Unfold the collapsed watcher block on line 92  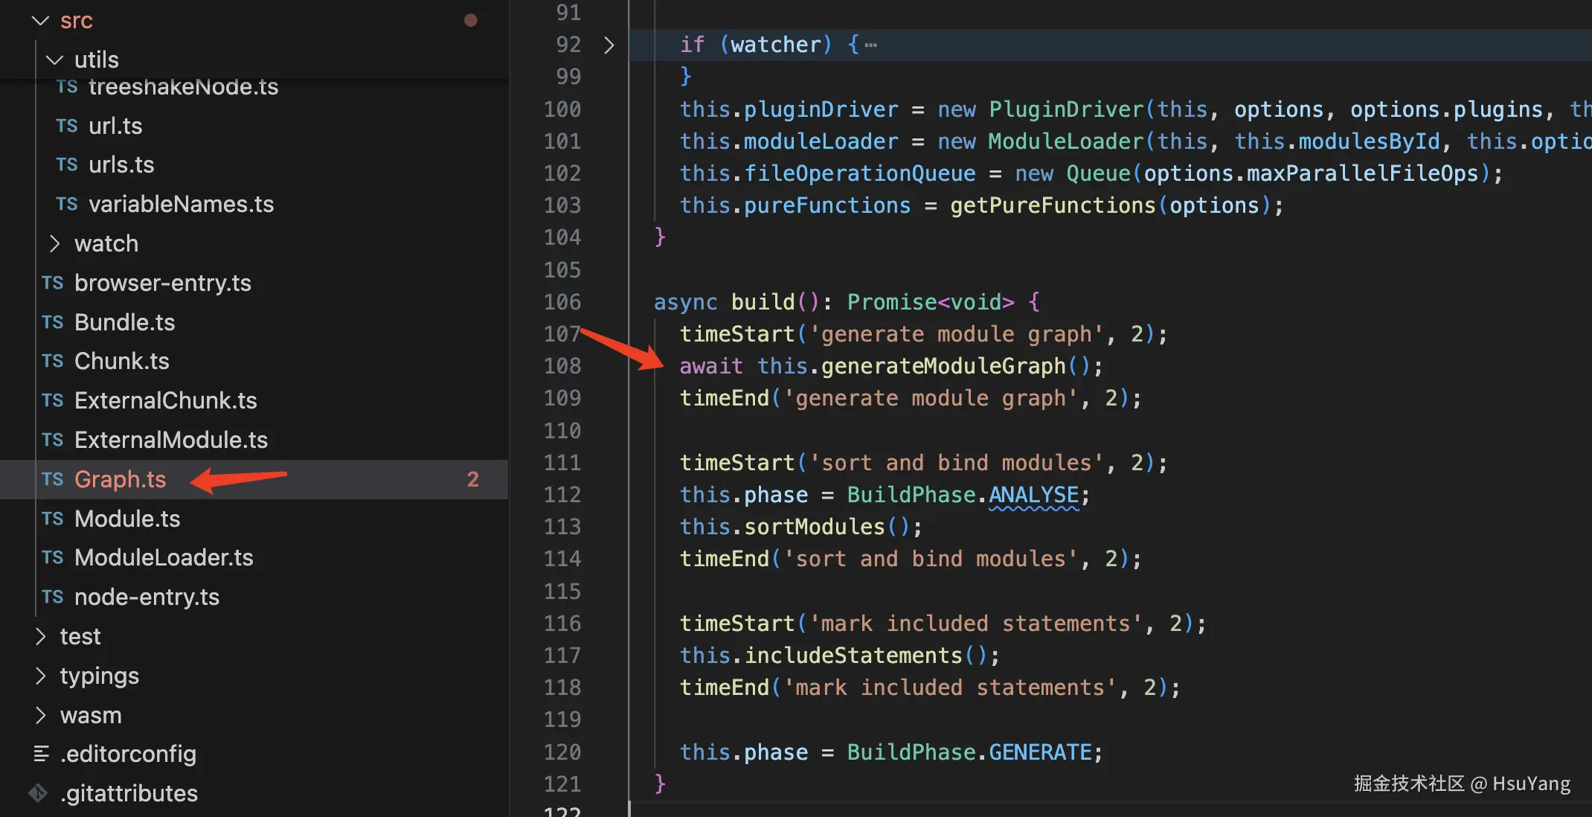(x=609, y=45)
